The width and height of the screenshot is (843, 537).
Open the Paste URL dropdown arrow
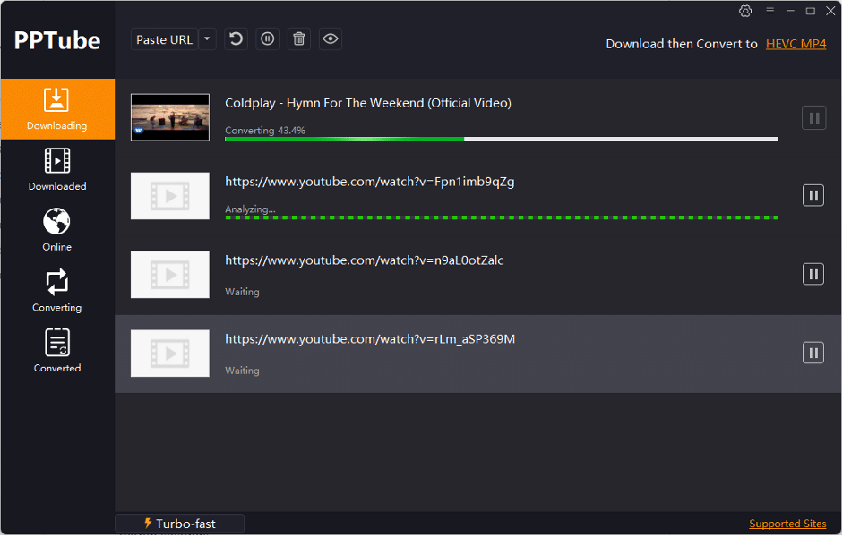pos(207,38)
